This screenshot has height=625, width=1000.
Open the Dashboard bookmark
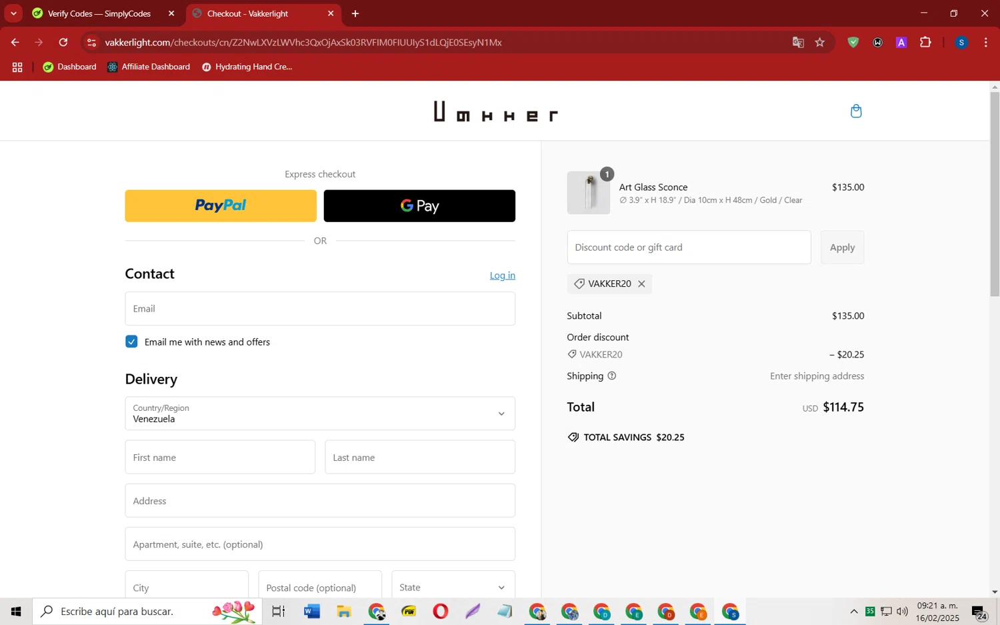[x=69, y=67]
